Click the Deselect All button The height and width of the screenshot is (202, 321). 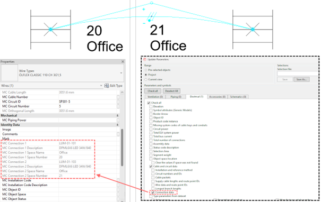171,91
